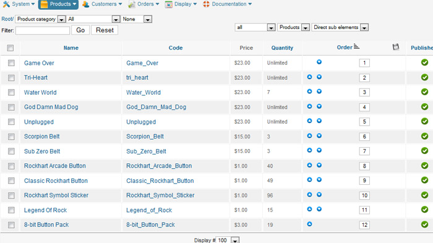Move Tri-Heart down in order
433x243 pixels.
tap(319, 77)
